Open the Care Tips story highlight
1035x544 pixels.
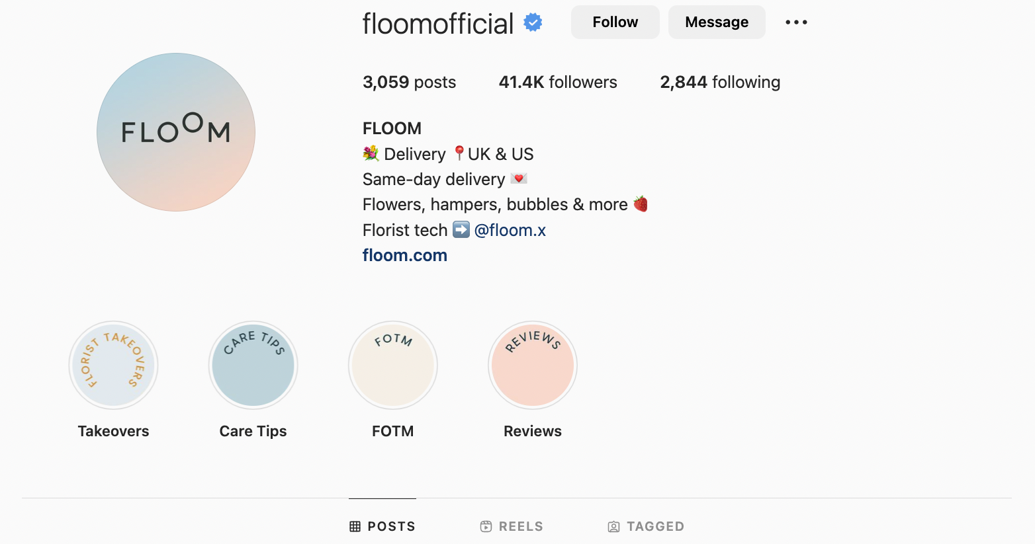click(253, 365)
